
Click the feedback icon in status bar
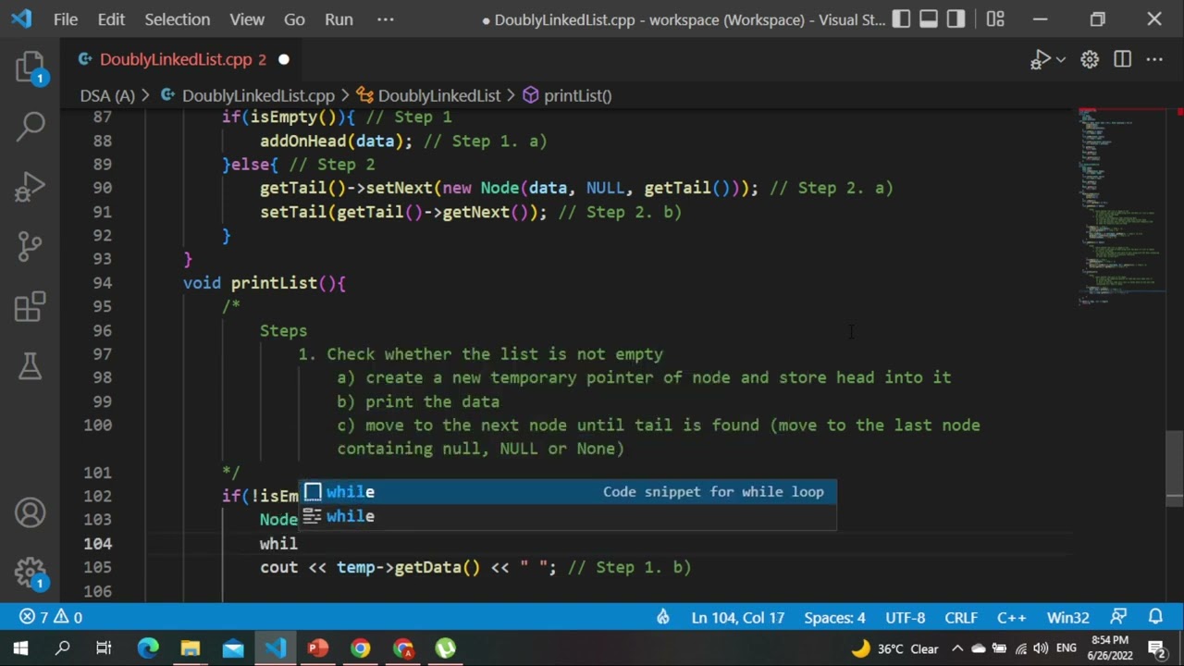click(x=1119, y=617)
